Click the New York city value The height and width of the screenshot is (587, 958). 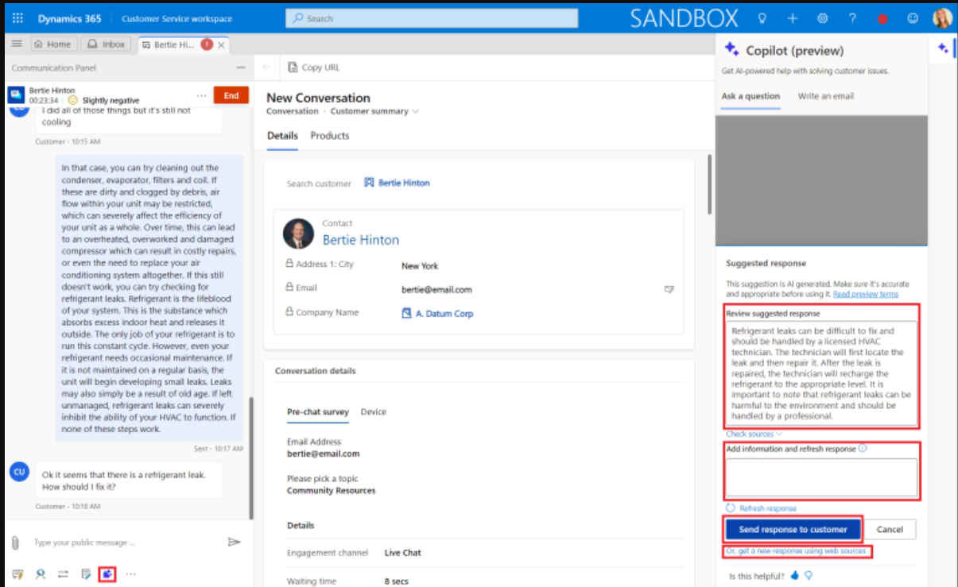click(x=420, y=266)
